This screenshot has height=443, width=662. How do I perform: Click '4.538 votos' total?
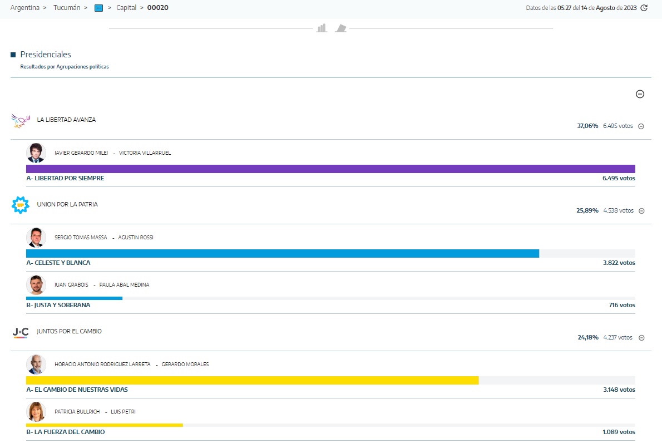619,210
